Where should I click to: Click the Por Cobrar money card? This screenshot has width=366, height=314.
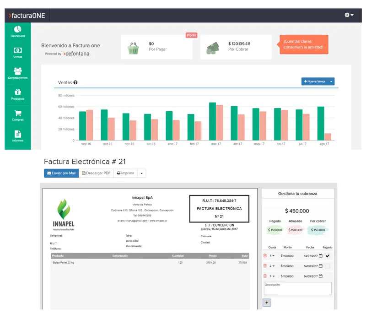(x=236, y=47)
